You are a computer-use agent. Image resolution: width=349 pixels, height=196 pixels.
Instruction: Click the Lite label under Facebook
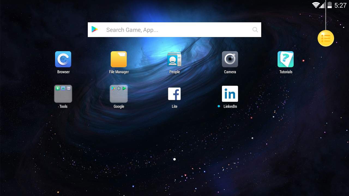[174, 106]
